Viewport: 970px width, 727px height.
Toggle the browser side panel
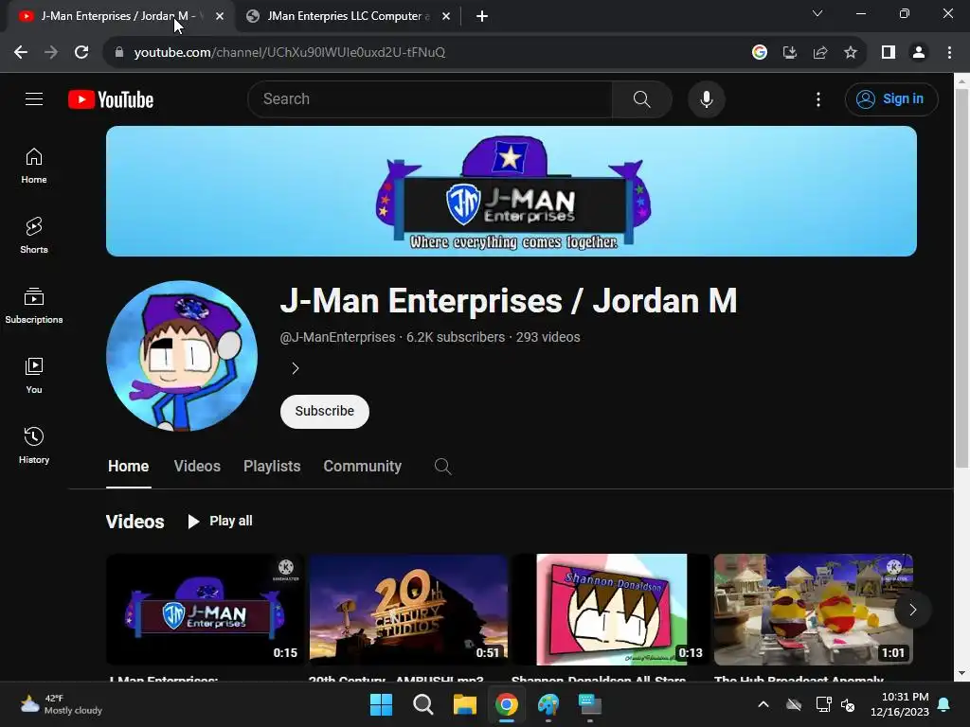pos(889,52)
